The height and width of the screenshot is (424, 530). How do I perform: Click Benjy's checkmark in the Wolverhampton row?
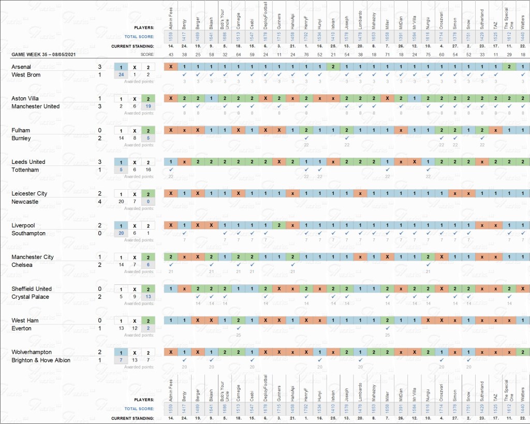[184, 359]
